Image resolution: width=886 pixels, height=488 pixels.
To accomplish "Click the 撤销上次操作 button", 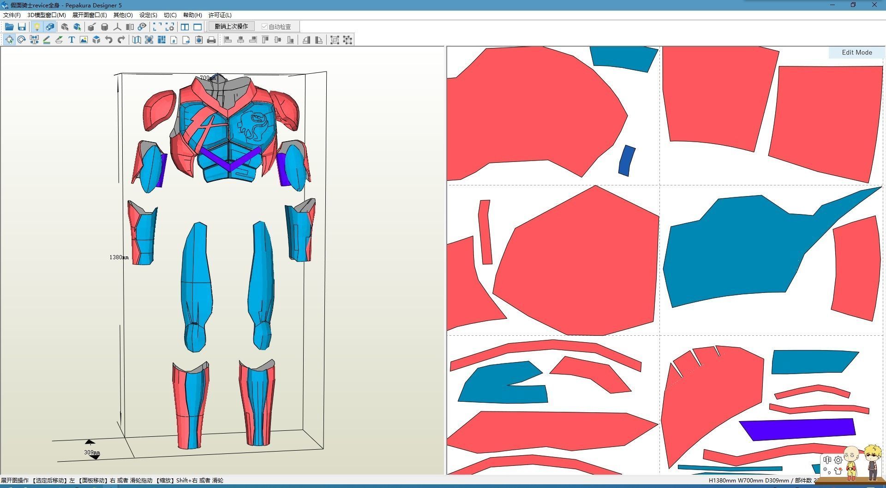I will click(x=231, y=26).
